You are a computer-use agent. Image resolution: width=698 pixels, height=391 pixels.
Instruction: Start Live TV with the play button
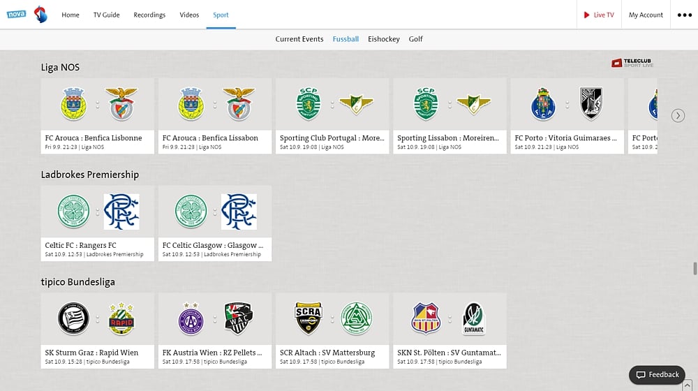pyautogui.click(x=599, y=15)
